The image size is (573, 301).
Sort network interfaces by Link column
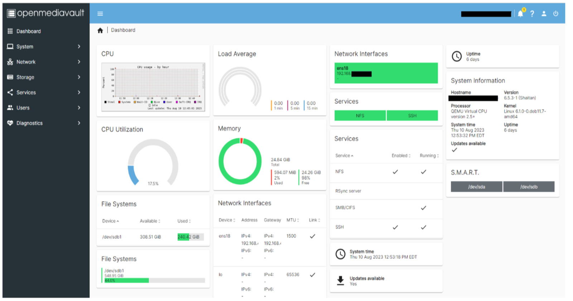click(x=314, y=220)
